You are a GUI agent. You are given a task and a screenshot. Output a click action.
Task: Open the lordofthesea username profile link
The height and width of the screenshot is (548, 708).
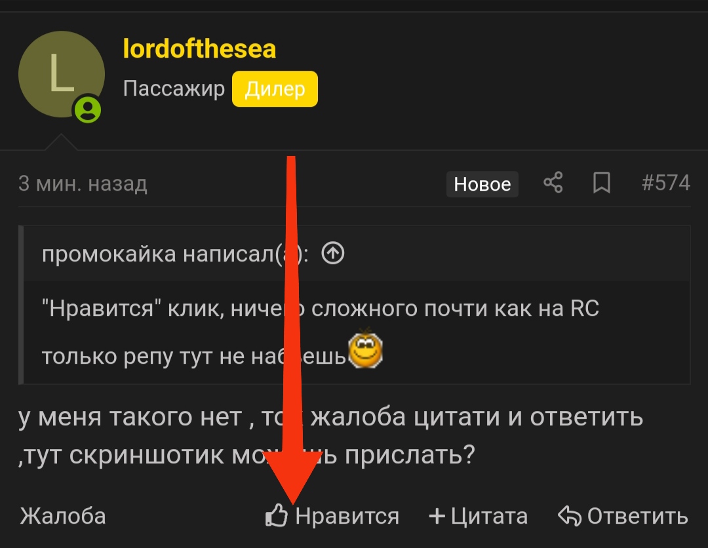click(199, 49)
